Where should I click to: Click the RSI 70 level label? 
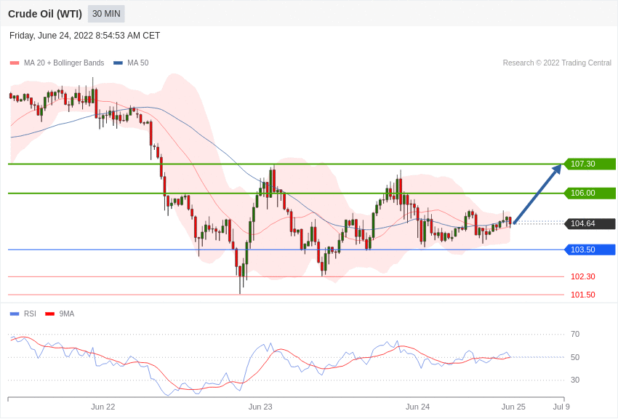pos(575,334)
